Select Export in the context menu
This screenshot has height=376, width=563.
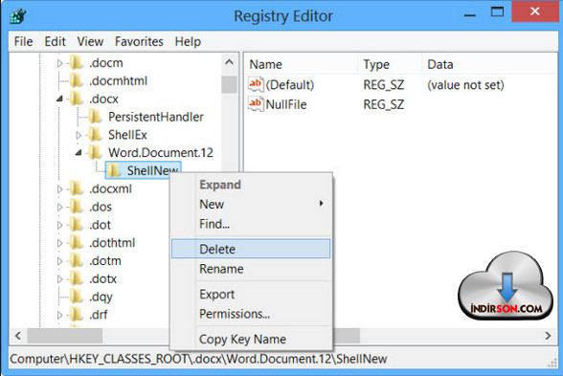click(x=251, y=295)
